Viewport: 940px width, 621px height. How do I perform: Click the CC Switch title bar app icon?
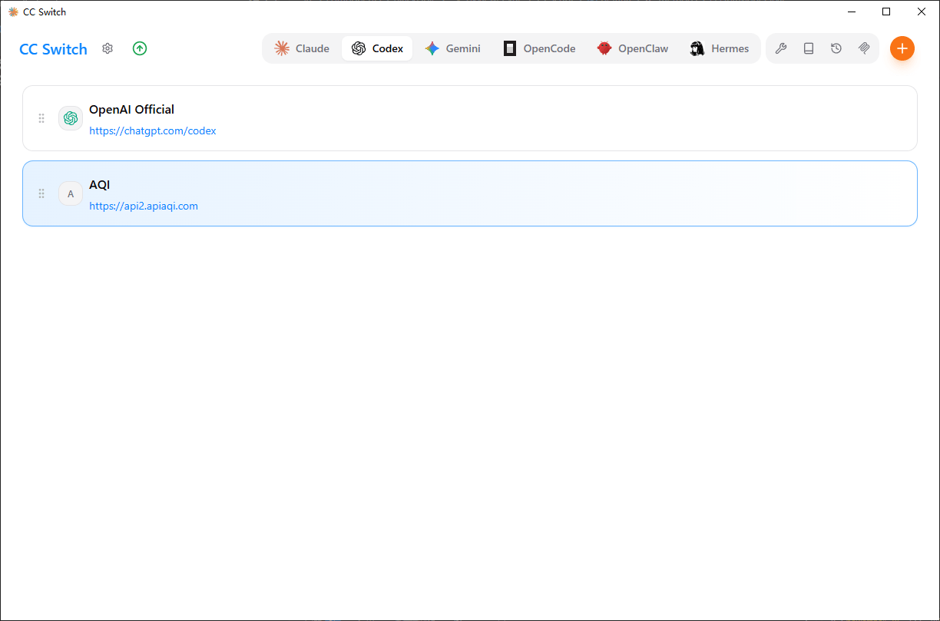(x=13, y=12)
